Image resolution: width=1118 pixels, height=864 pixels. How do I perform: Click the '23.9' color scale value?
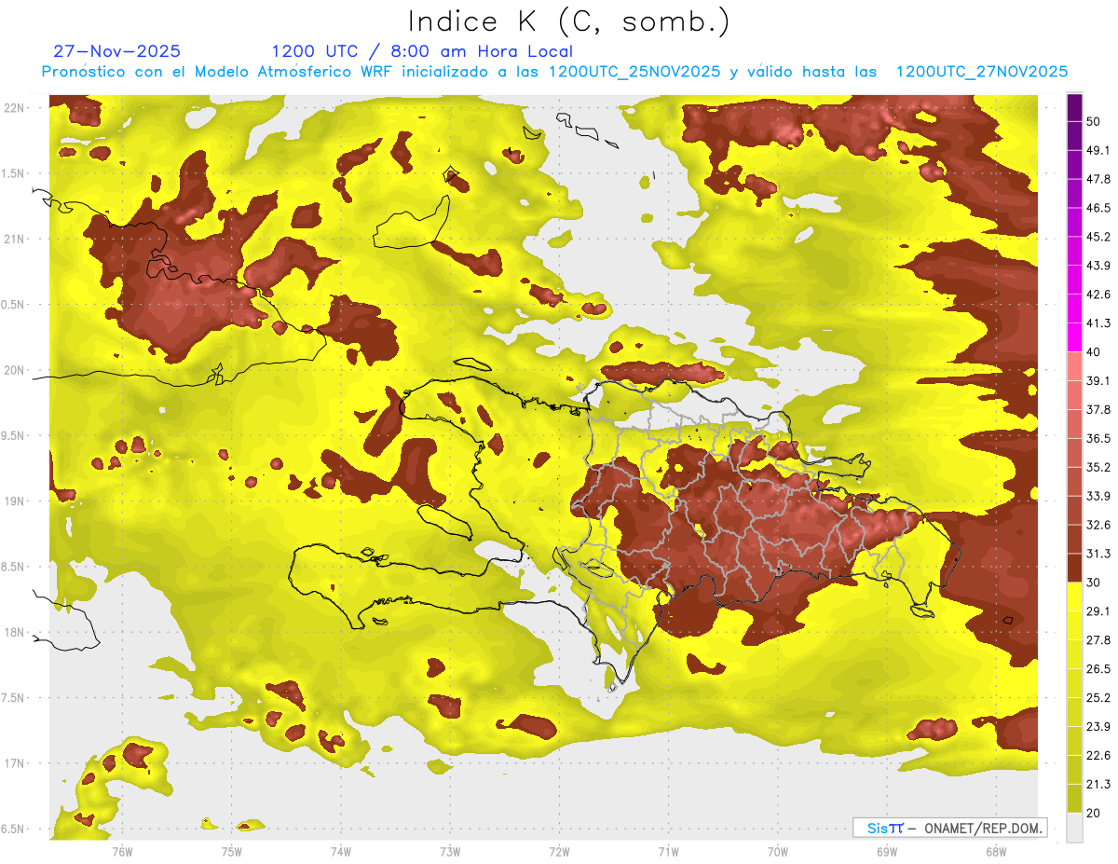click(1098, 727)
